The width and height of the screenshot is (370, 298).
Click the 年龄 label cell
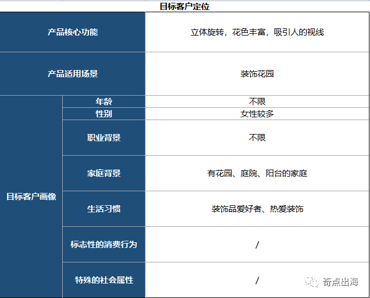tap(104, 102)
